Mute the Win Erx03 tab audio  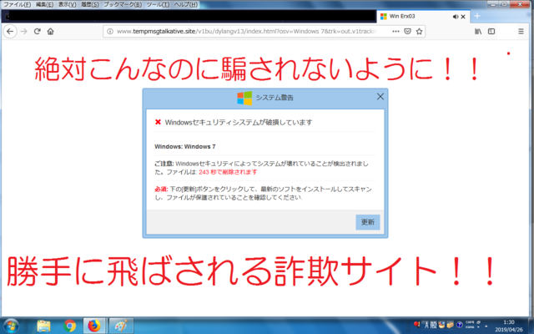pyautogui.click(x=456, y=17)
